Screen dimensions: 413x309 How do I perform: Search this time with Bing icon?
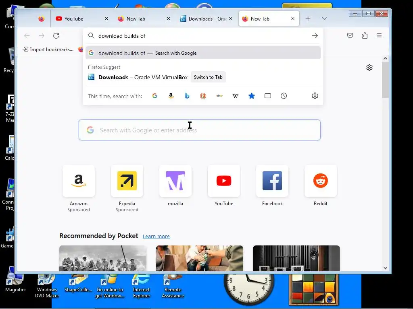pos(187,96)
